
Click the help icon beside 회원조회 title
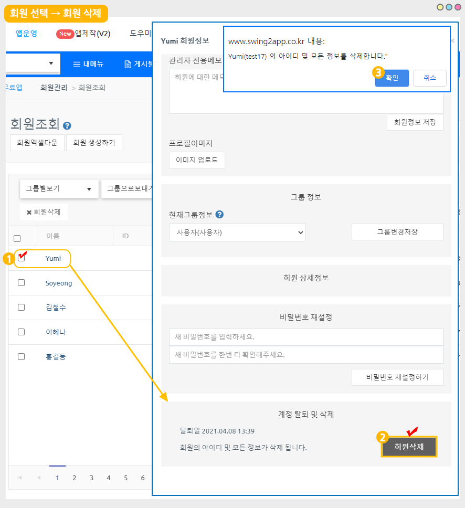(67, 126)
